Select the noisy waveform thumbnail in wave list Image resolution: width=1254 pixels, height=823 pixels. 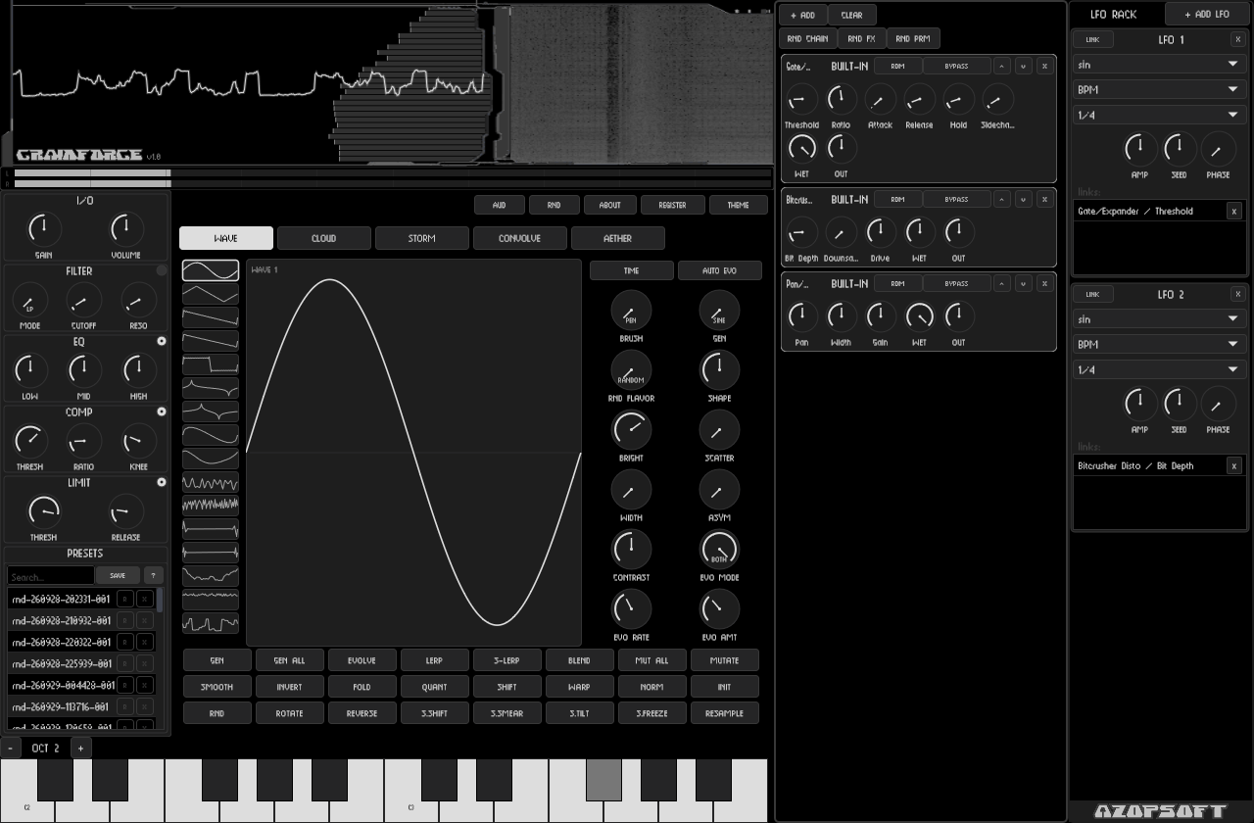click(x=211, y=506)
